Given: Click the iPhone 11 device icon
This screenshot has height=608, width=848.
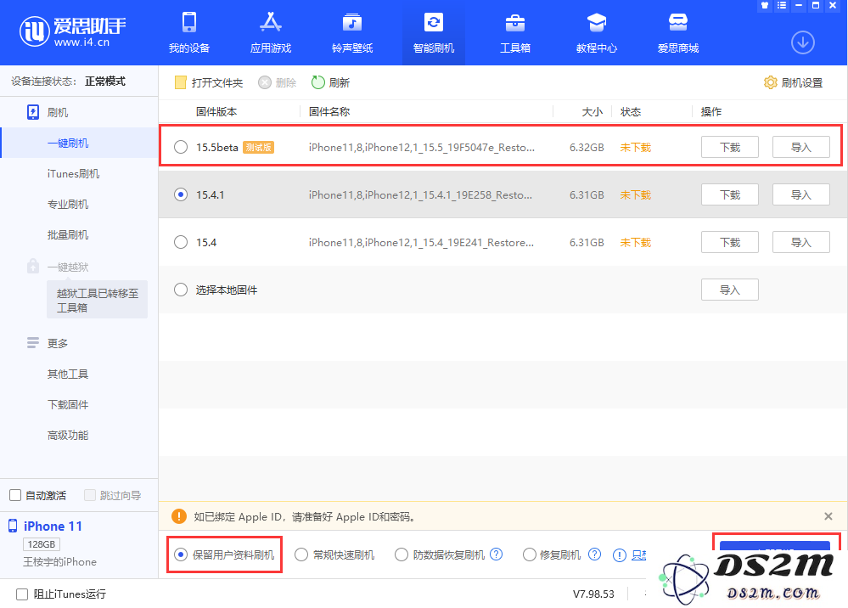Looking at the screenshot, I should pos(13,526).
